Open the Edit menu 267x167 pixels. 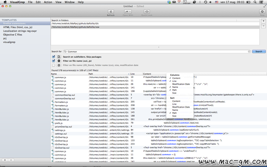[38, 2]
